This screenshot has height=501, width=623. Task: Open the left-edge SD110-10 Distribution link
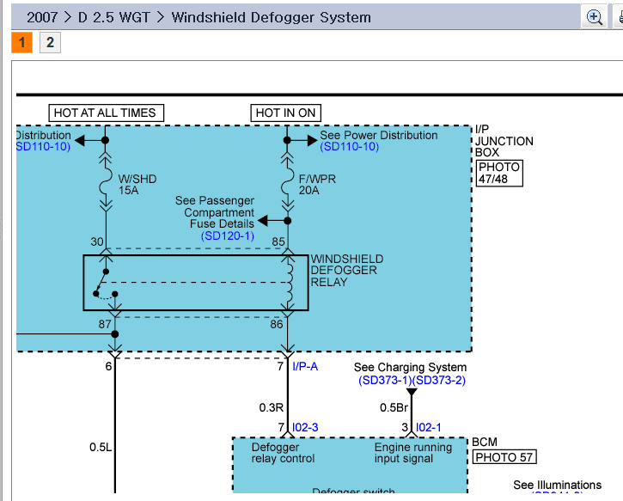43,147
